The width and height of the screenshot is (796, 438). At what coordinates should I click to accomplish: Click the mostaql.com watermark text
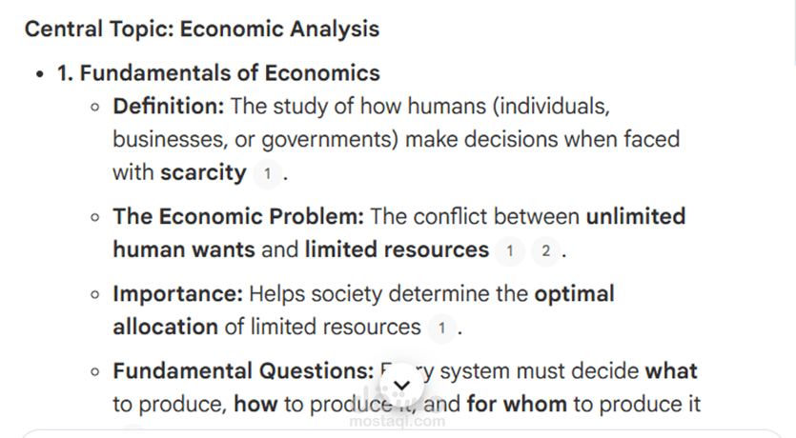398,421
